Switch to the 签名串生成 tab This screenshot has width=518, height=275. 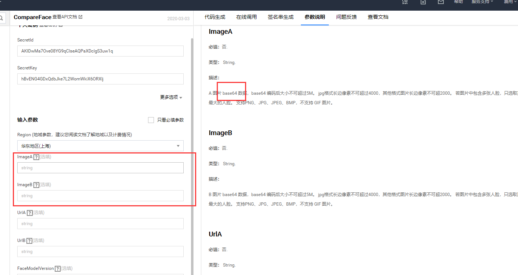tap(281, 17)
